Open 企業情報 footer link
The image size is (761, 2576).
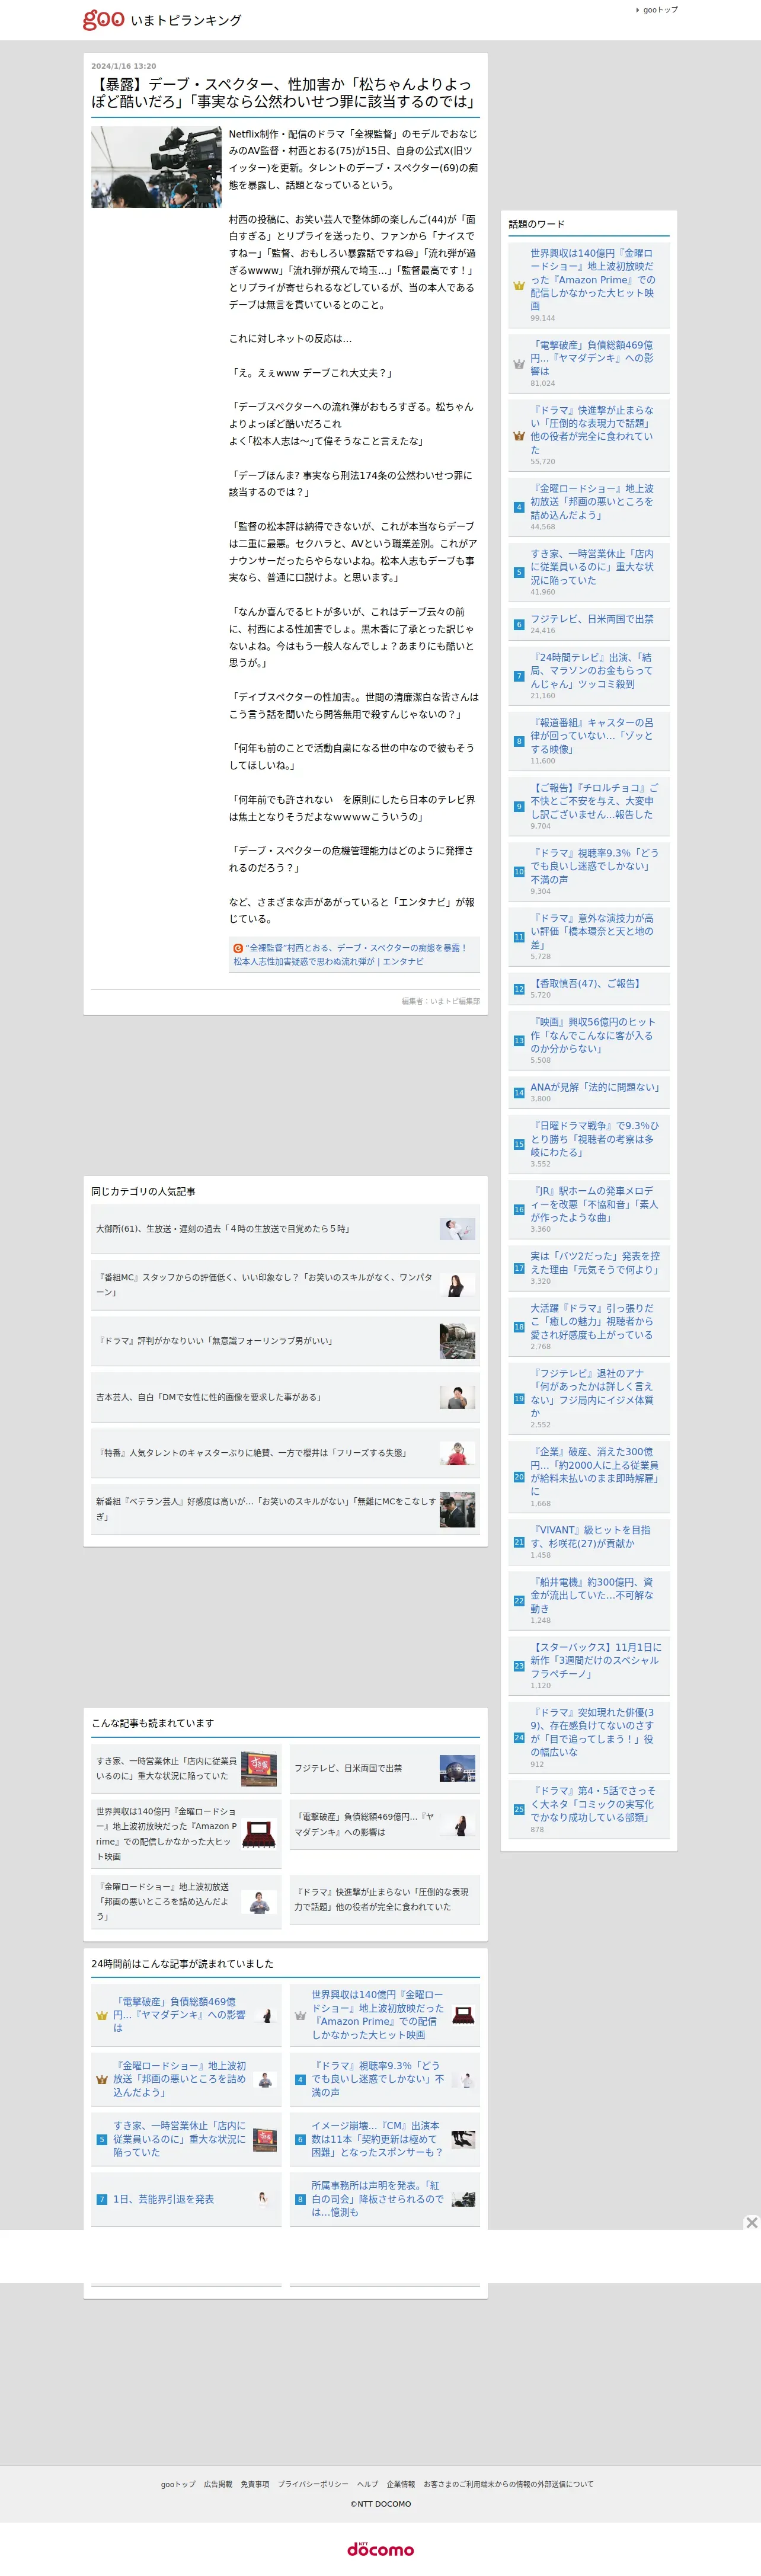coord(401,2484)
